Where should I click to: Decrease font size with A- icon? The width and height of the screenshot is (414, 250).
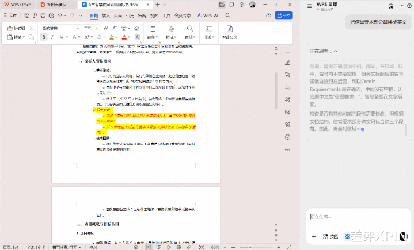click(x=115, y=28)
